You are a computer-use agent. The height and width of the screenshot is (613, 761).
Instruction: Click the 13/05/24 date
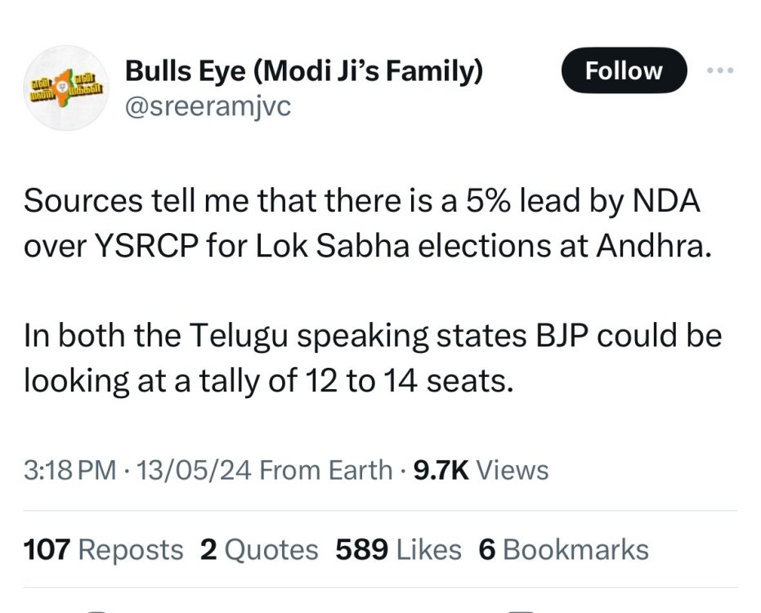tap(195, 470)
